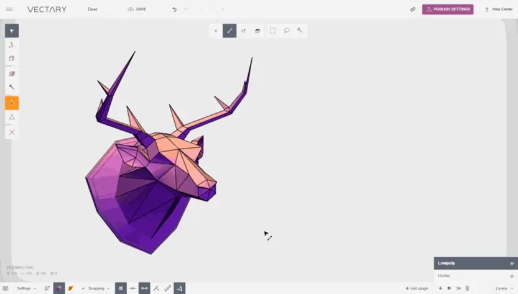Toggle midpoint snapping button
518x294 pixels.
132,288
